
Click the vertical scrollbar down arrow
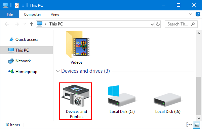[x=199, y=118]
